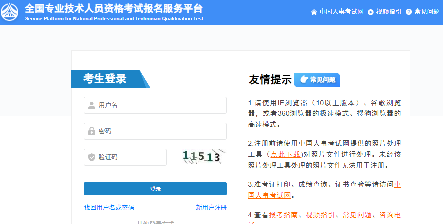The image size is (443, 224).
Task: Click the 点此下载 photo tool link
Action: pyautogui.click(x=285, y=154)
